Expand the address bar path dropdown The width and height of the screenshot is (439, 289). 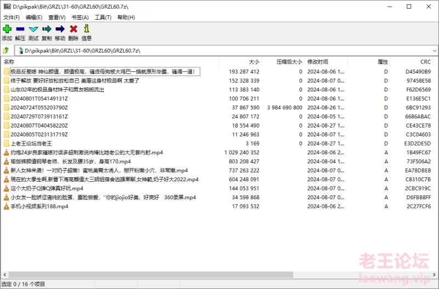tap(433, 50)
